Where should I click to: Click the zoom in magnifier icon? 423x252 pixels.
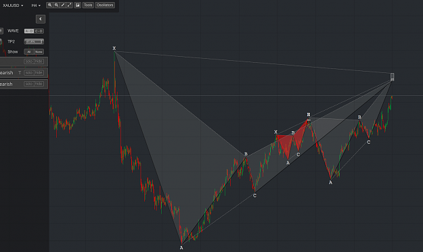[49, 5]
